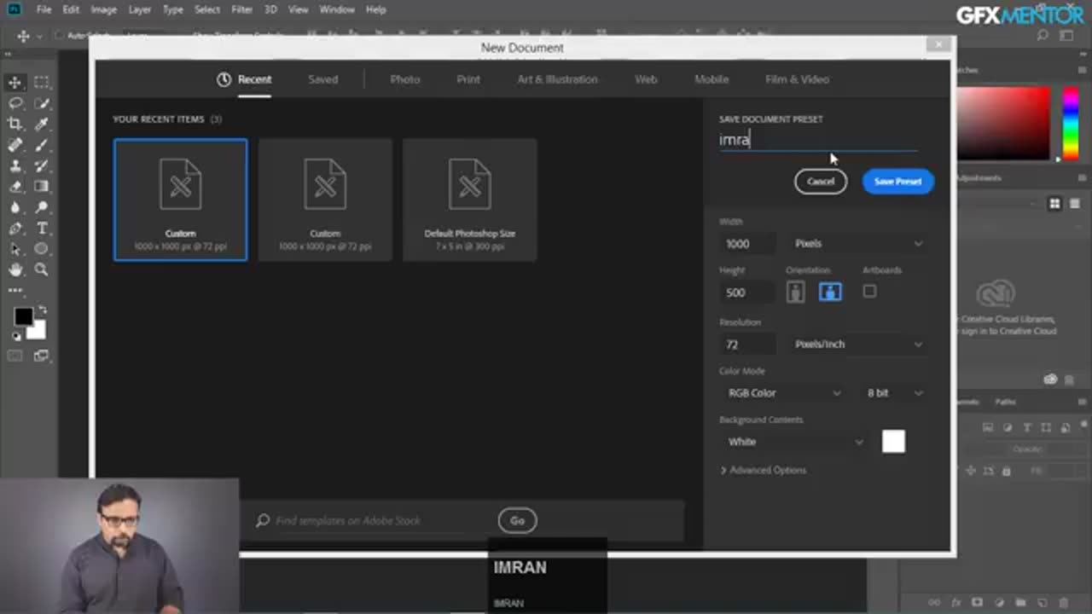Open the 8 bit depth dropdown
This screenshot has width=1092, height=614.
[x=894, y=392]
